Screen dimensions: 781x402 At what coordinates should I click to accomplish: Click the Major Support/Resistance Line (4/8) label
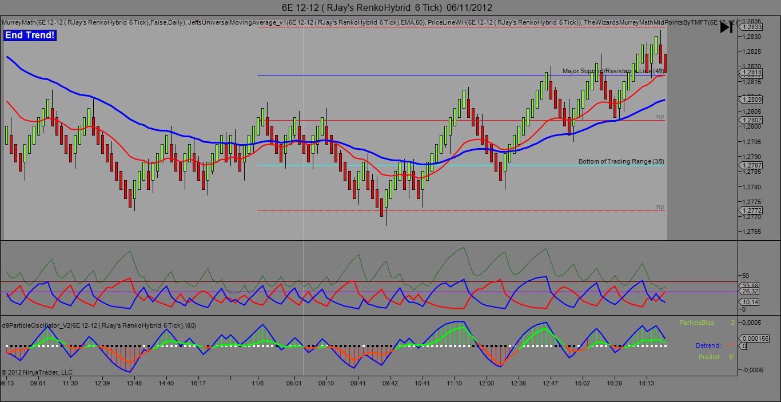pos(613,71)
